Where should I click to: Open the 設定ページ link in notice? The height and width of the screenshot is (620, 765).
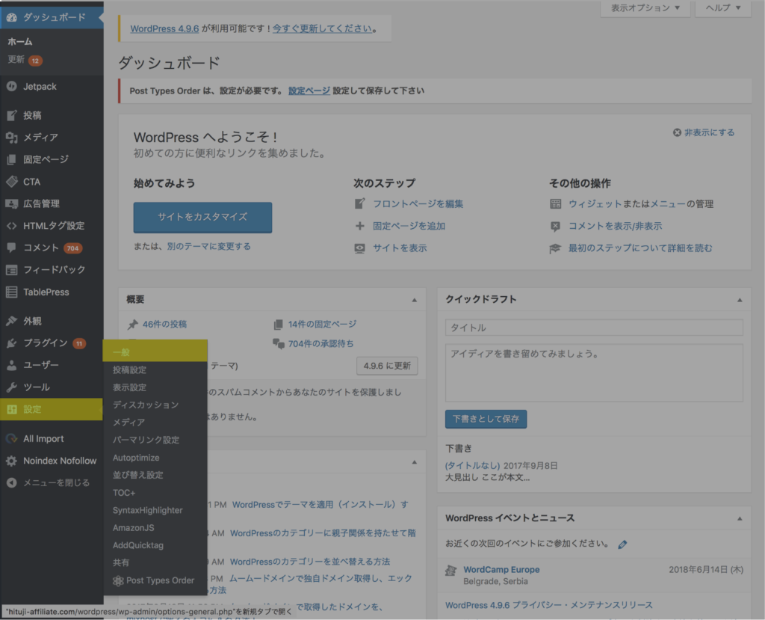pos(309,91)
